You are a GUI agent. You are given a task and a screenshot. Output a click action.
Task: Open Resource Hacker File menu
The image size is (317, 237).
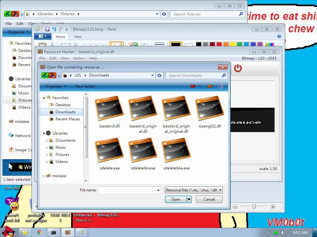click(42, 58)
